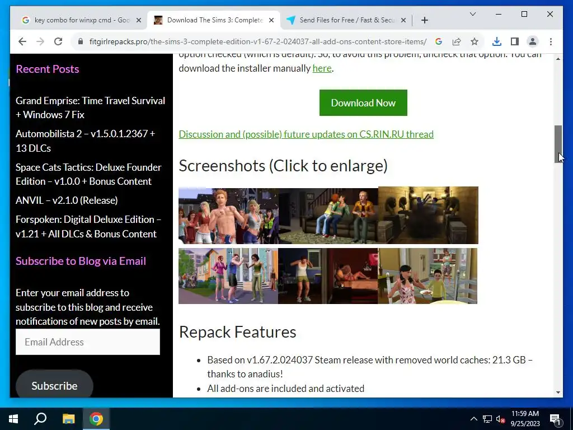Open the Space Cats Tactics recent post

tap(88, 175)
